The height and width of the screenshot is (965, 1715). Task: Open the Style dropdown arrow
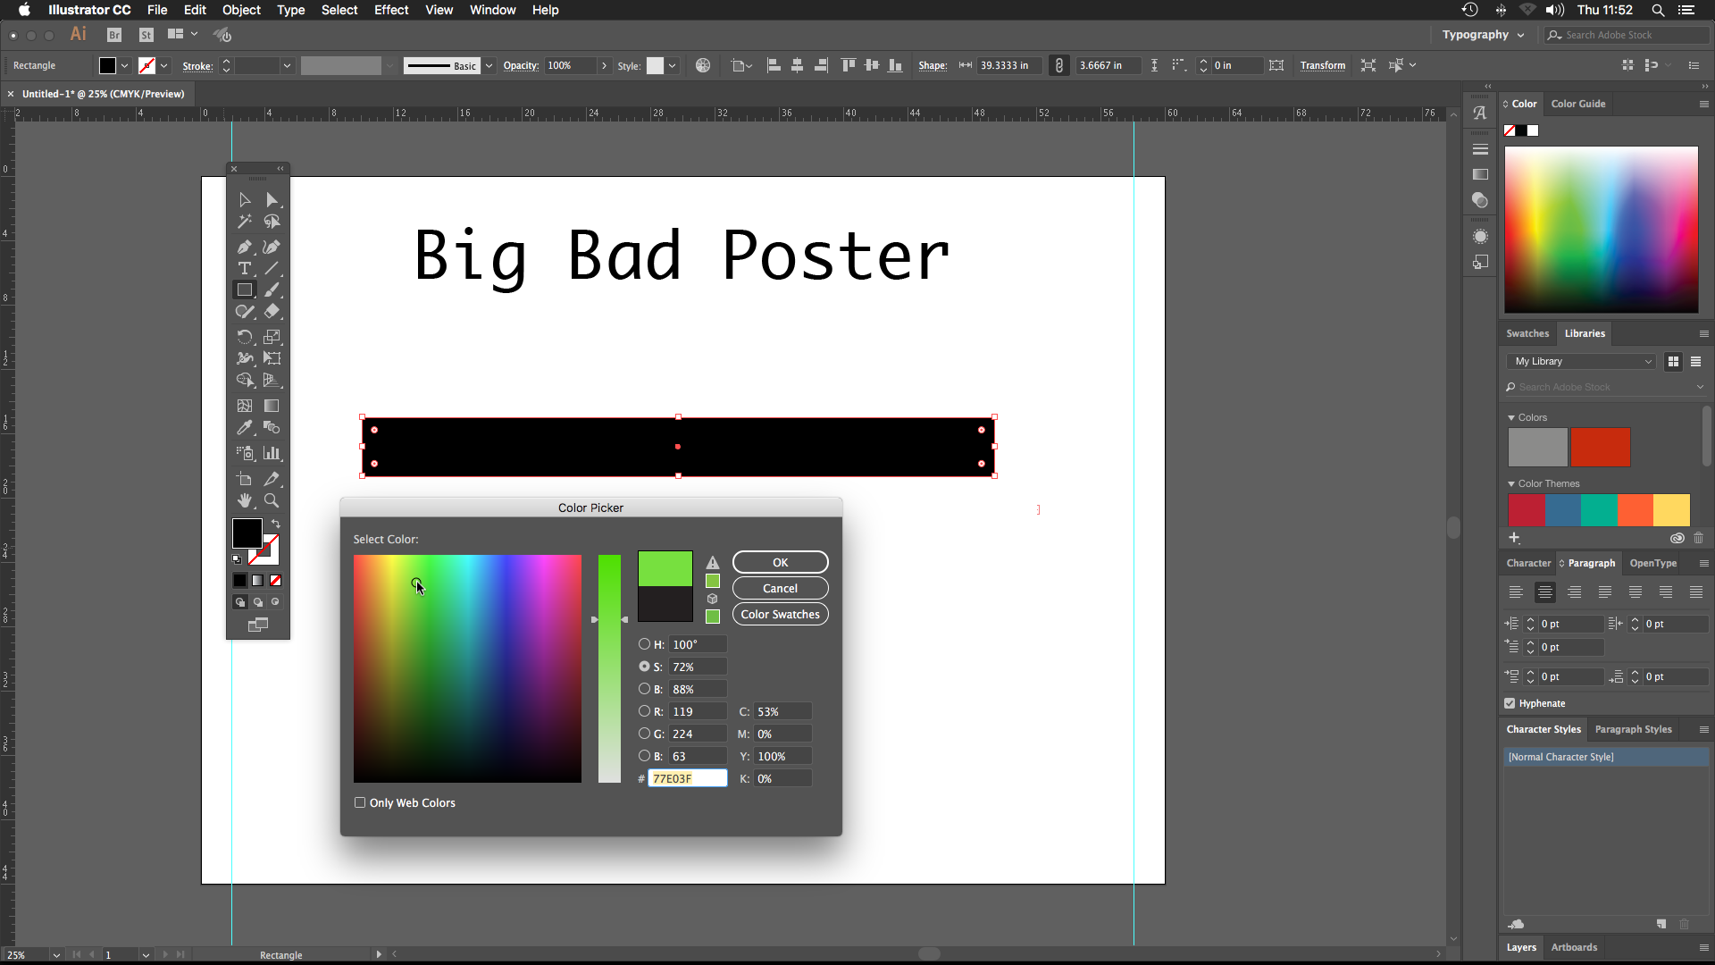click(672, 65)
